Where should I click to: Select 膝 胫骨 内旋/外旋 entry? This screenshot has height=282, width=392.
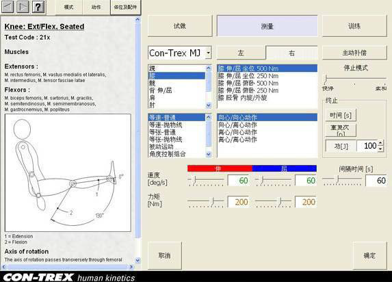click(x=267, y=98)
